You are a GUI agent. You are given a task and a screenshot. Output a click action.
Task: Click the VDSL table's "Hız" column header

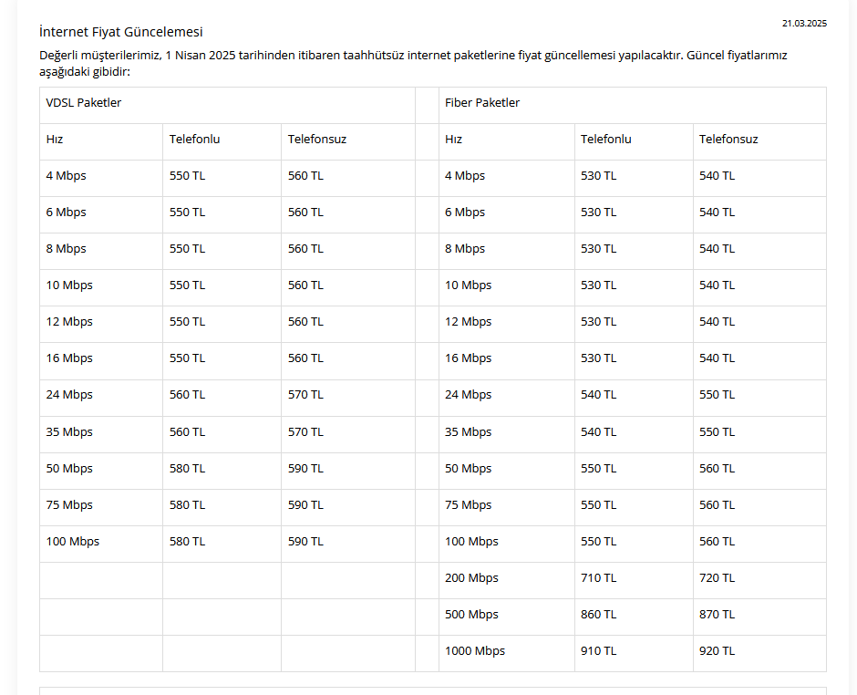coord(55,140)
